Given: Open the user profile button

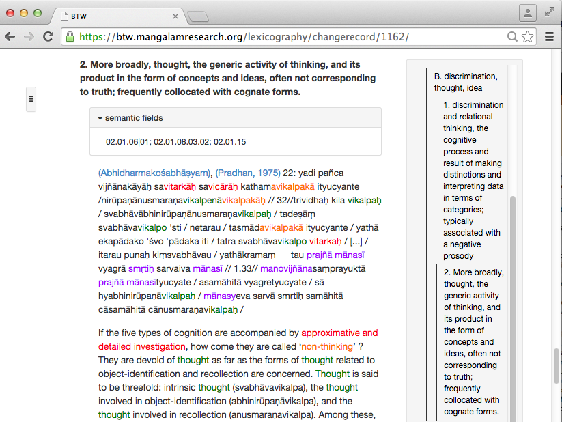Looking at the screenshot, I should coord(528,13).
